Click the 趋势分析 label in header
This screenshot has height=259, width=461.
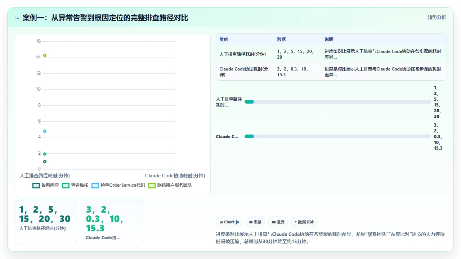pyautogui.click(x=437, y=17)
